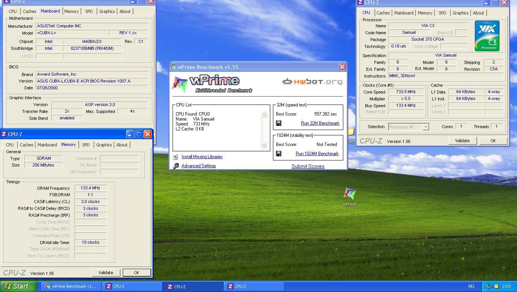The image size is (517, 292).
Task: Open Advanced Settings link
Action: [198, 166]
